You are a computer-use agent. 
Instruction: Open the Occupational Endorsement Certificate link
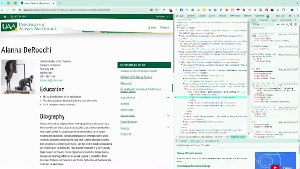coord(141,90)
